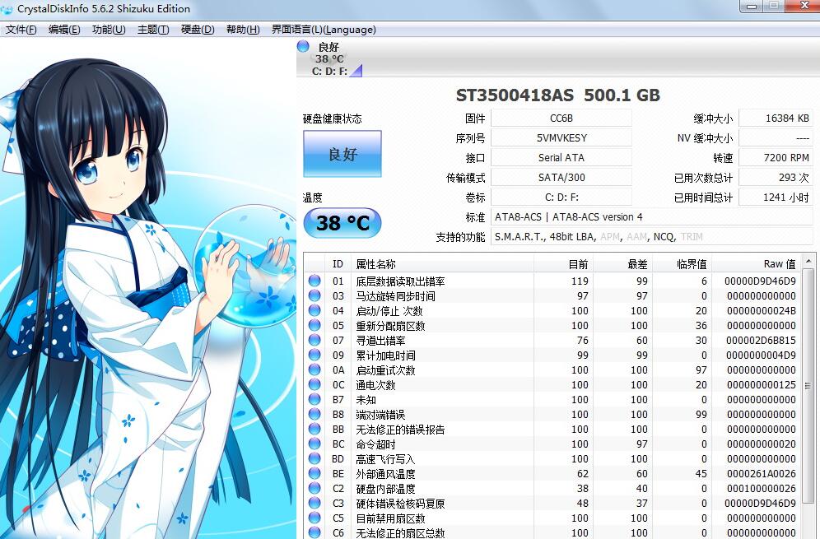The width and height of the screenshot is (820, 539).
Task: Click the standard field ATA8-ACS
Action: click(x=651, y=217)
